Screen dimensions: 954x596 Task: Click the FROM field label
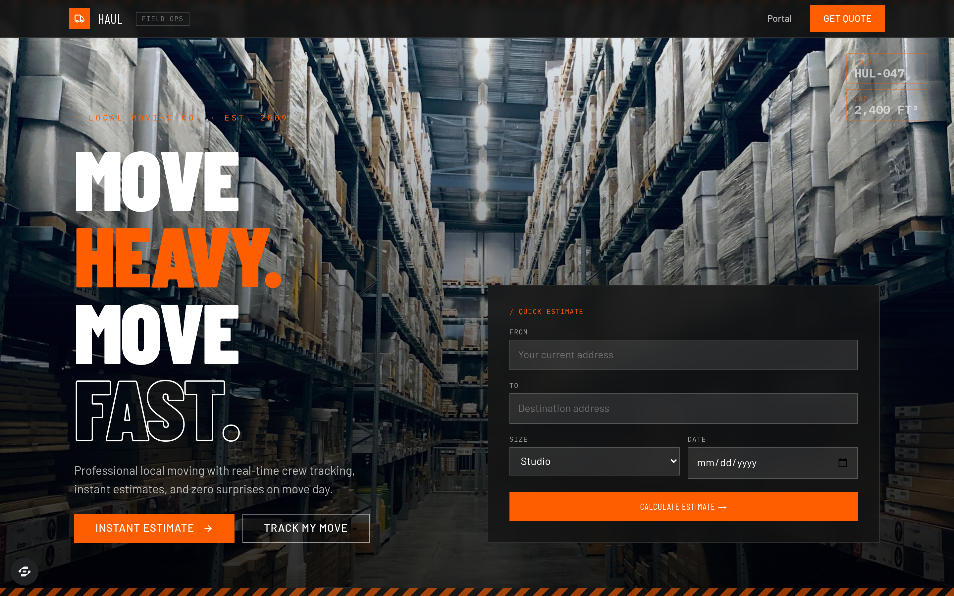click(518, 332)
